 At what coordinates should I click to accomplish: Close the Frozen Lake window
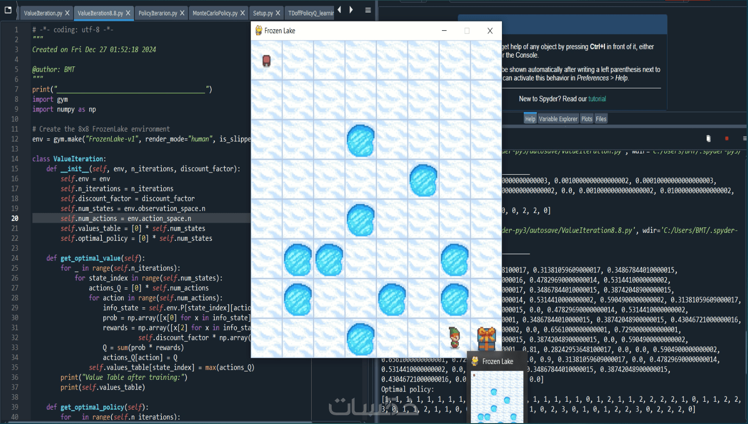point(490,31)
